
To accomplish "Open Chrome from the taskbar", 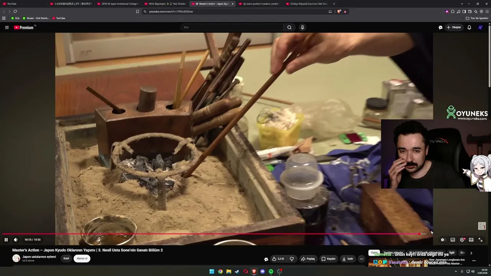I will click(x=220, y=271).
